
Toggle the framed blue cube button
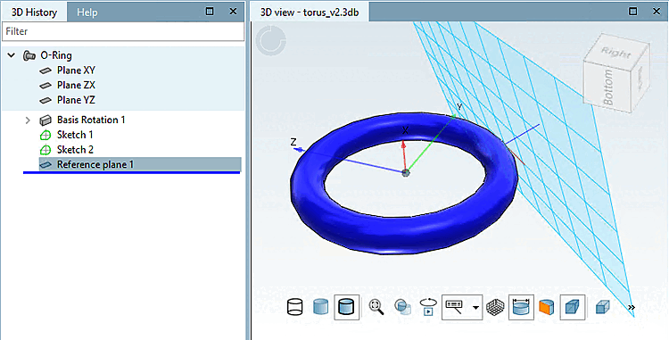click(x=572, y=307)
